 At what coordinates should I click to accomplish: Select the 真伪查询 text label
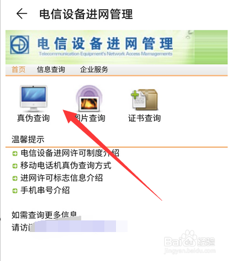pos(34,118)
